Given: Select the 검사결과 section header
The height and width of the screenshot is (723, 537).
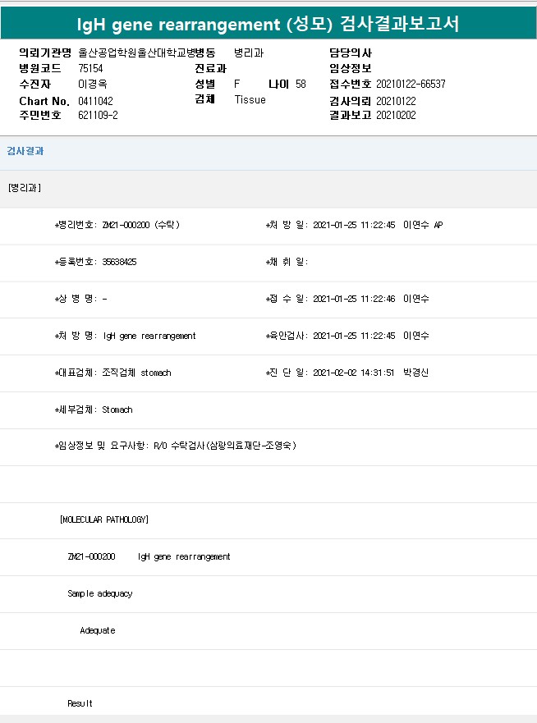Looking at the screenshot, I should pos(25,151).
